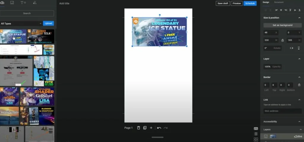This screenshot has height=142, width=304.
Task: Click the Opacity percentage field
Action: 272,67
